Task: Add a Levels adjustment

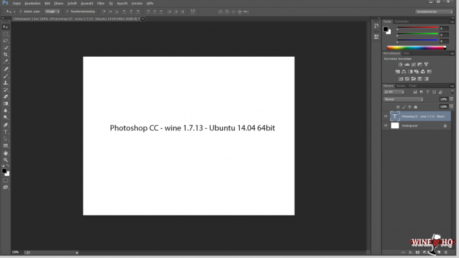Action: [407, 64]
